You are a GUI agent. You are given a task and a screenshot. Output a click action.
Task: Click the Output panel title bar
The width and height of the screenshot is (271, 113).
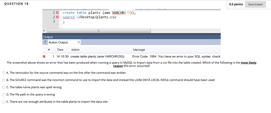click(132, 37)
